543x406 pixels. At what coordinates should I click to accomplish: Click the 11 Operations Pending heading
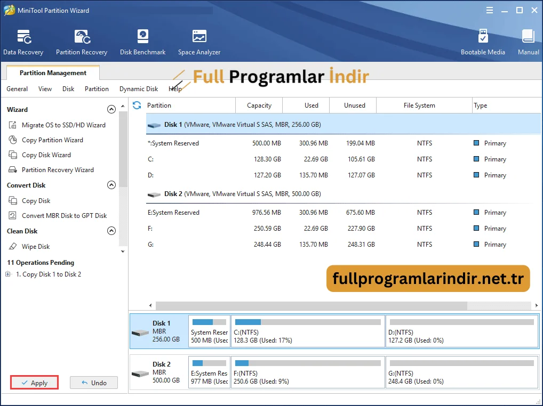[41, 262]
